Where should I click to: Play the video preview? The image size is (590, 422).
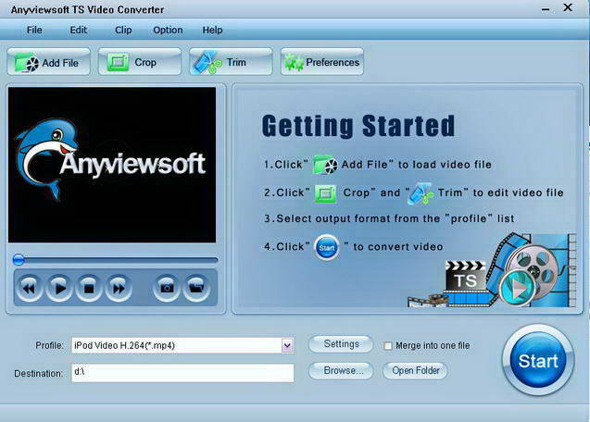pyautogui.click(x=59, y=288)
